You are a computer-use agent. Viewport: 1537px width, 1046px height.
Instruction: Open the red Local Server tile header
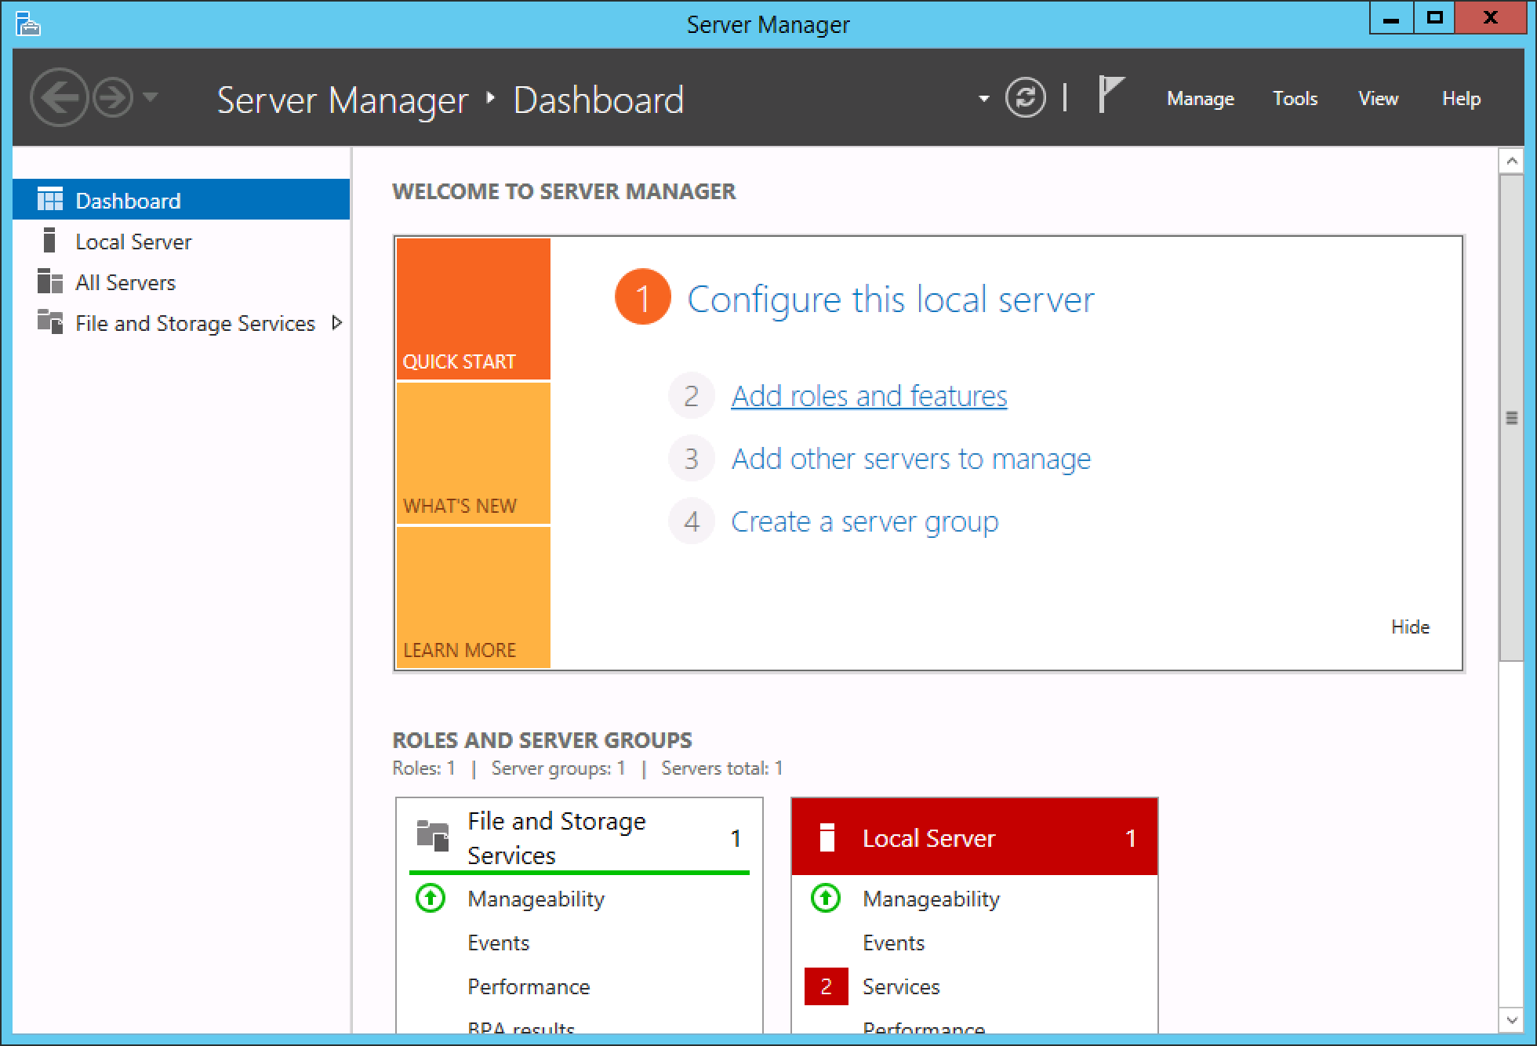click(x=974, y=837)
